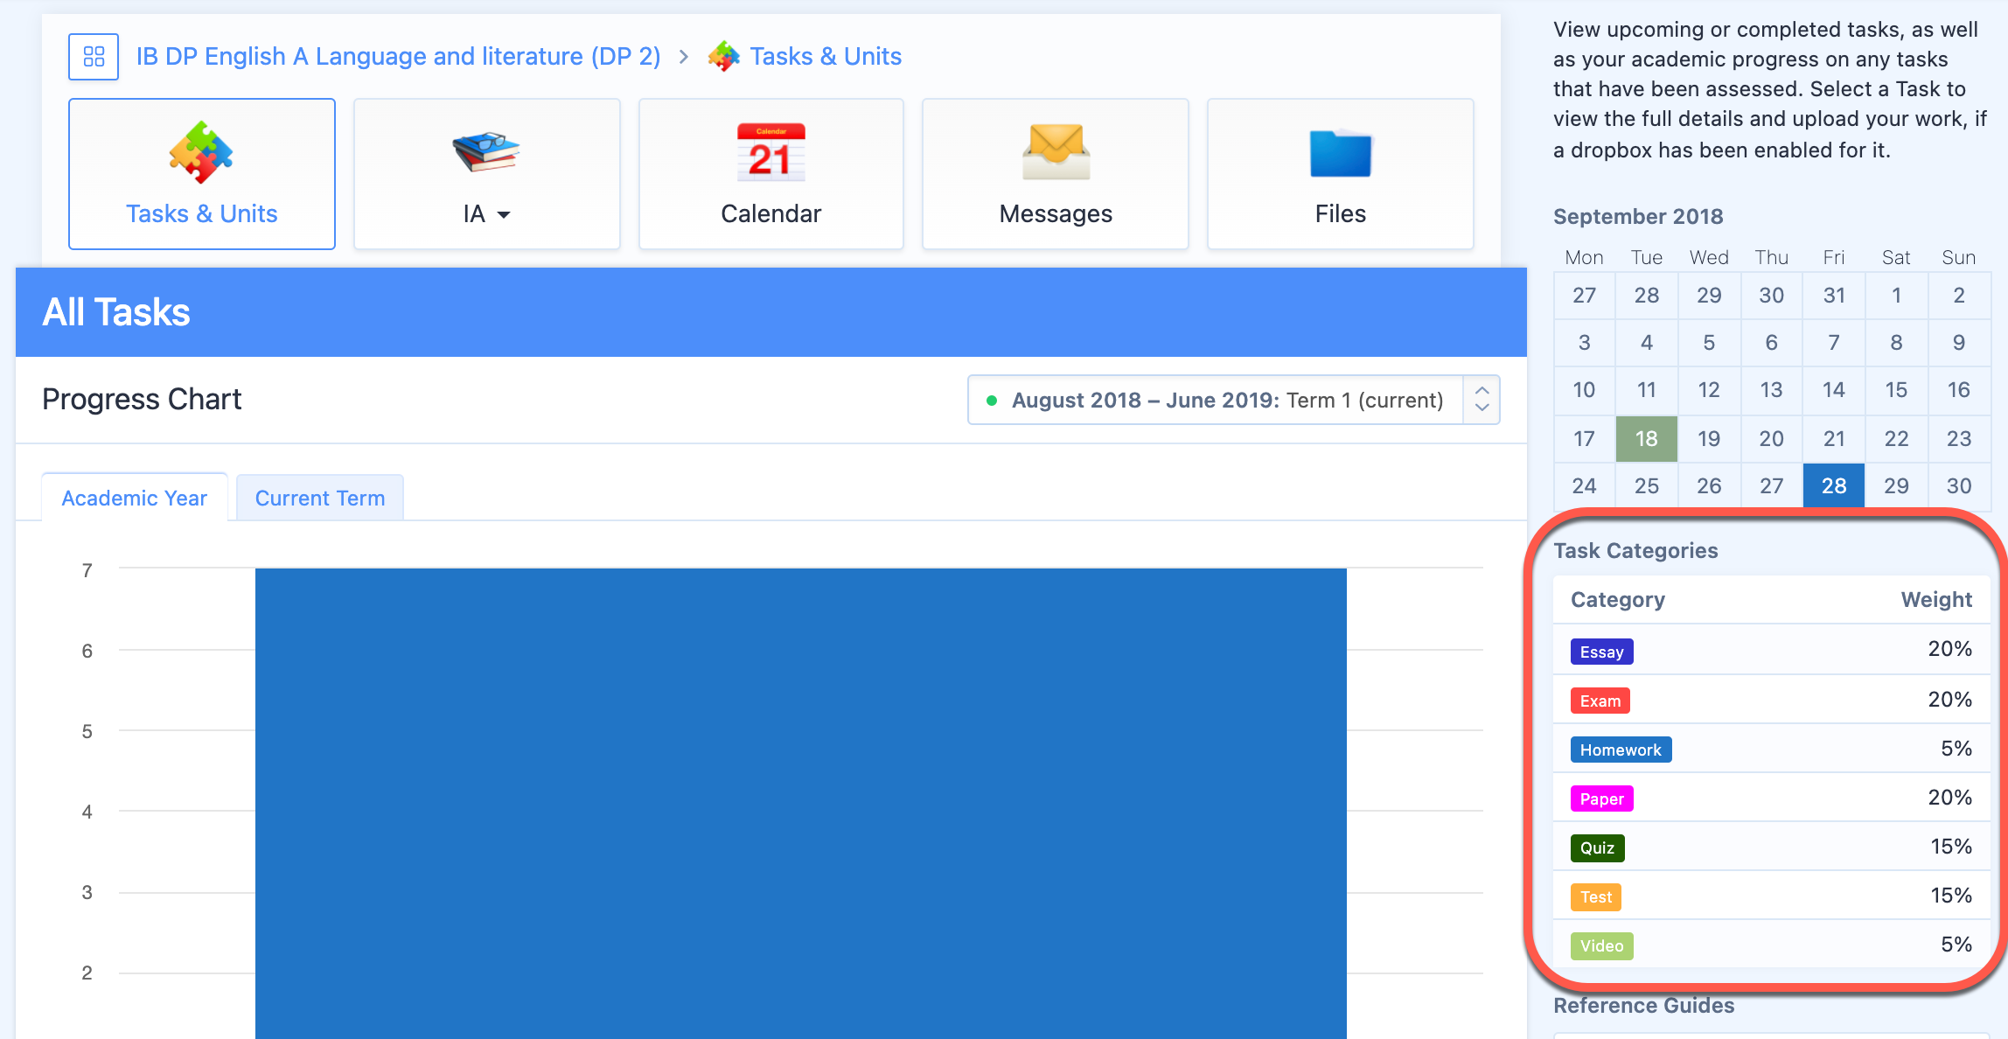Select August 31 on the calendar
This screenshot has width=2008, height=1039.
point(1833,295)
